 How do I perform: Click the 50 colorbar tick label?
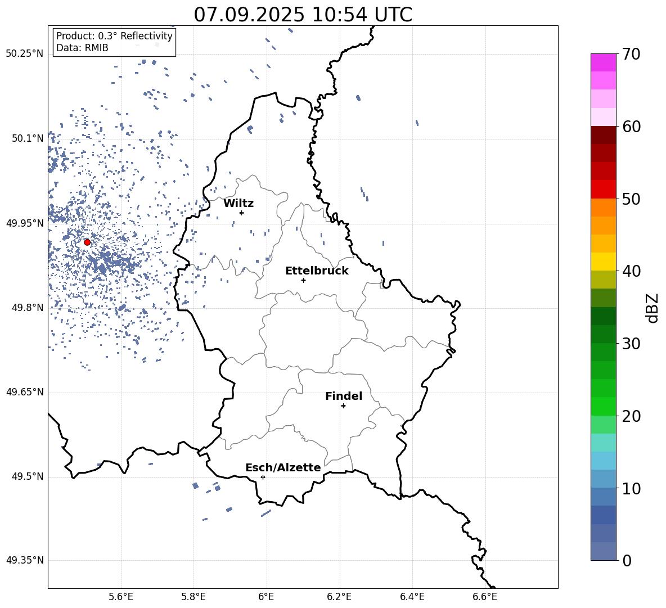632,199
